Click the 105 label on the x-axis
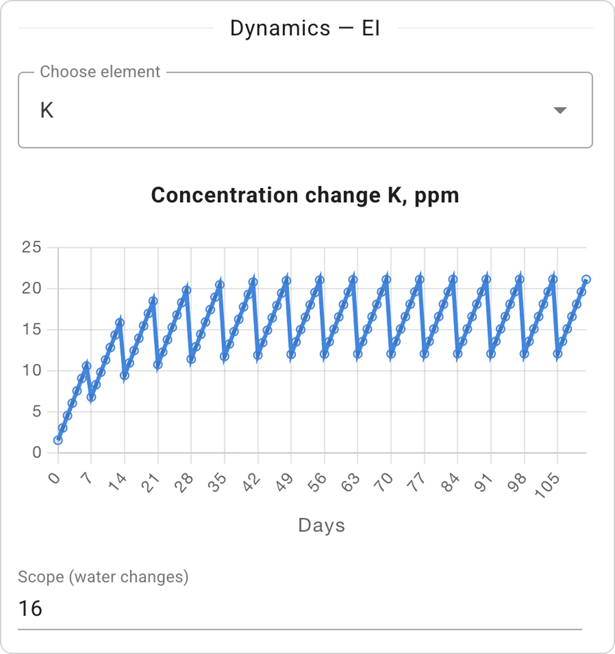 click(548, 486)
